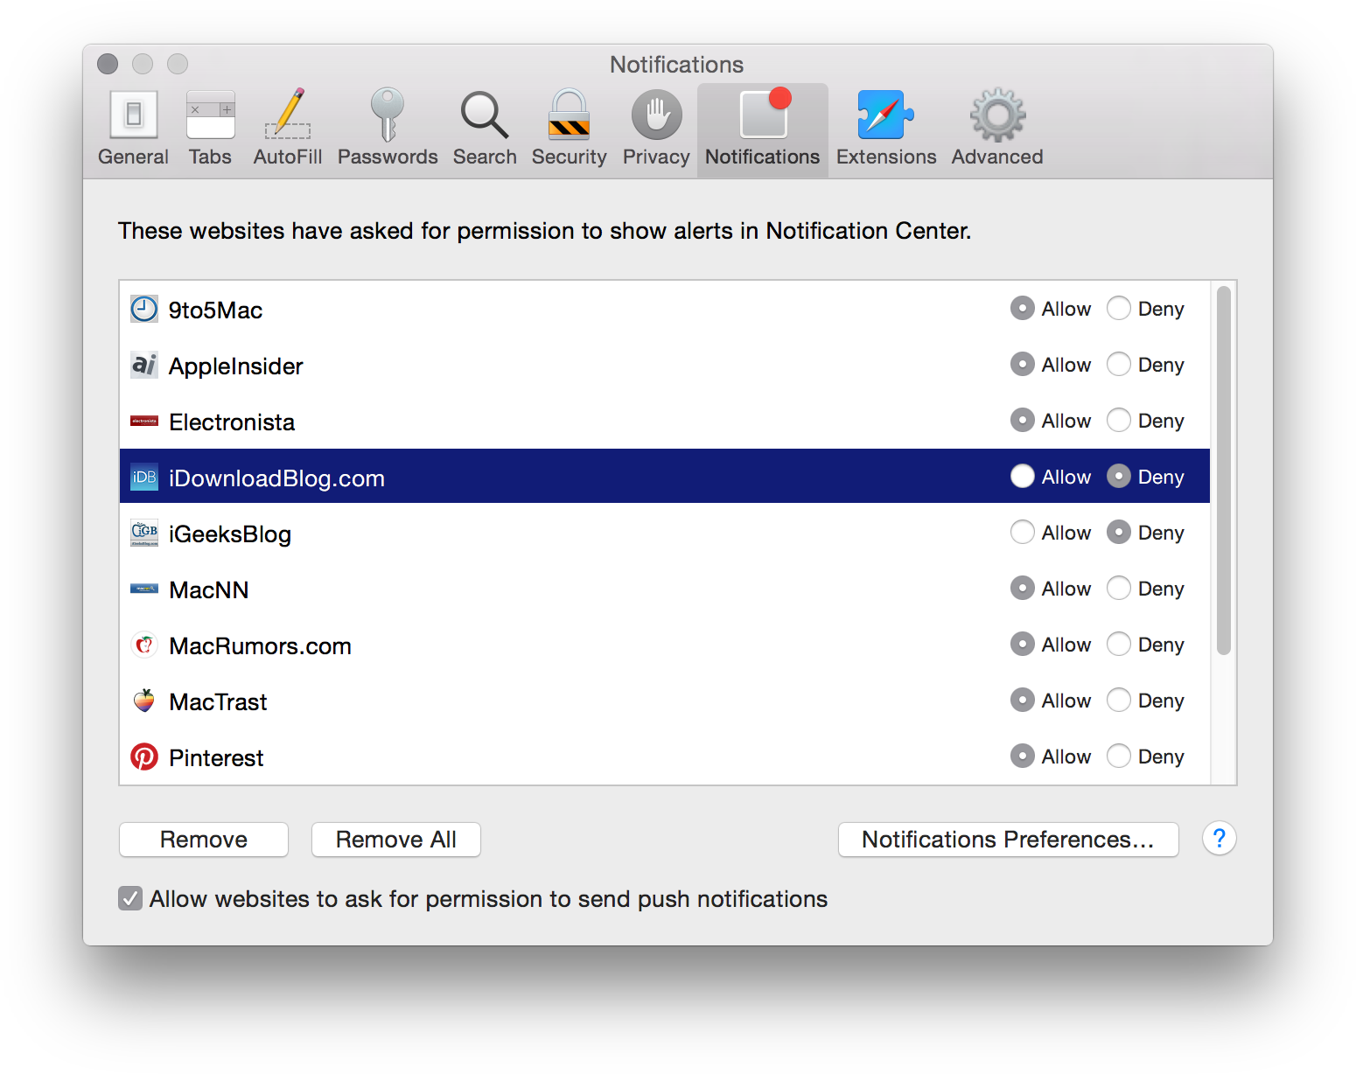Open help with the question mark button
The height and width of the screenshot is (1074, 1356).
point(1219,839)
